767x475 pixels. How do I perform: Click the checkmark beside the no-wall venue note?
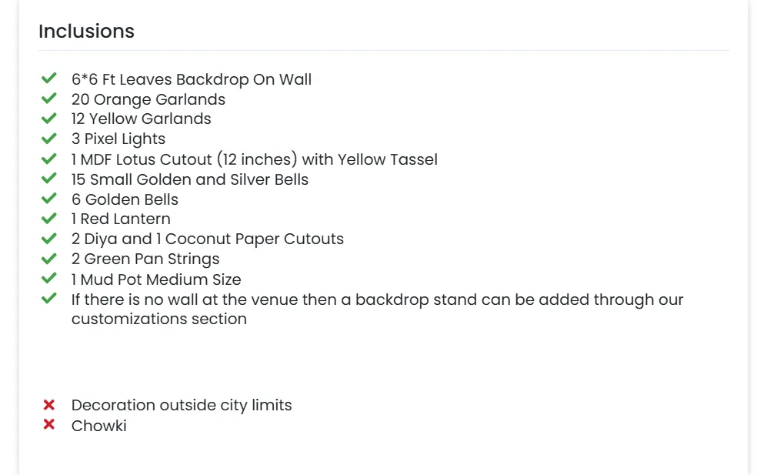point(49,299)
